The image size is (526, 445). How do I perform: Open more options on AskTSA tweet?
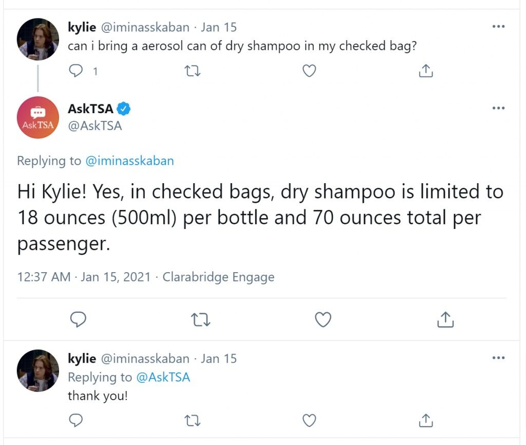coord(498,108)
